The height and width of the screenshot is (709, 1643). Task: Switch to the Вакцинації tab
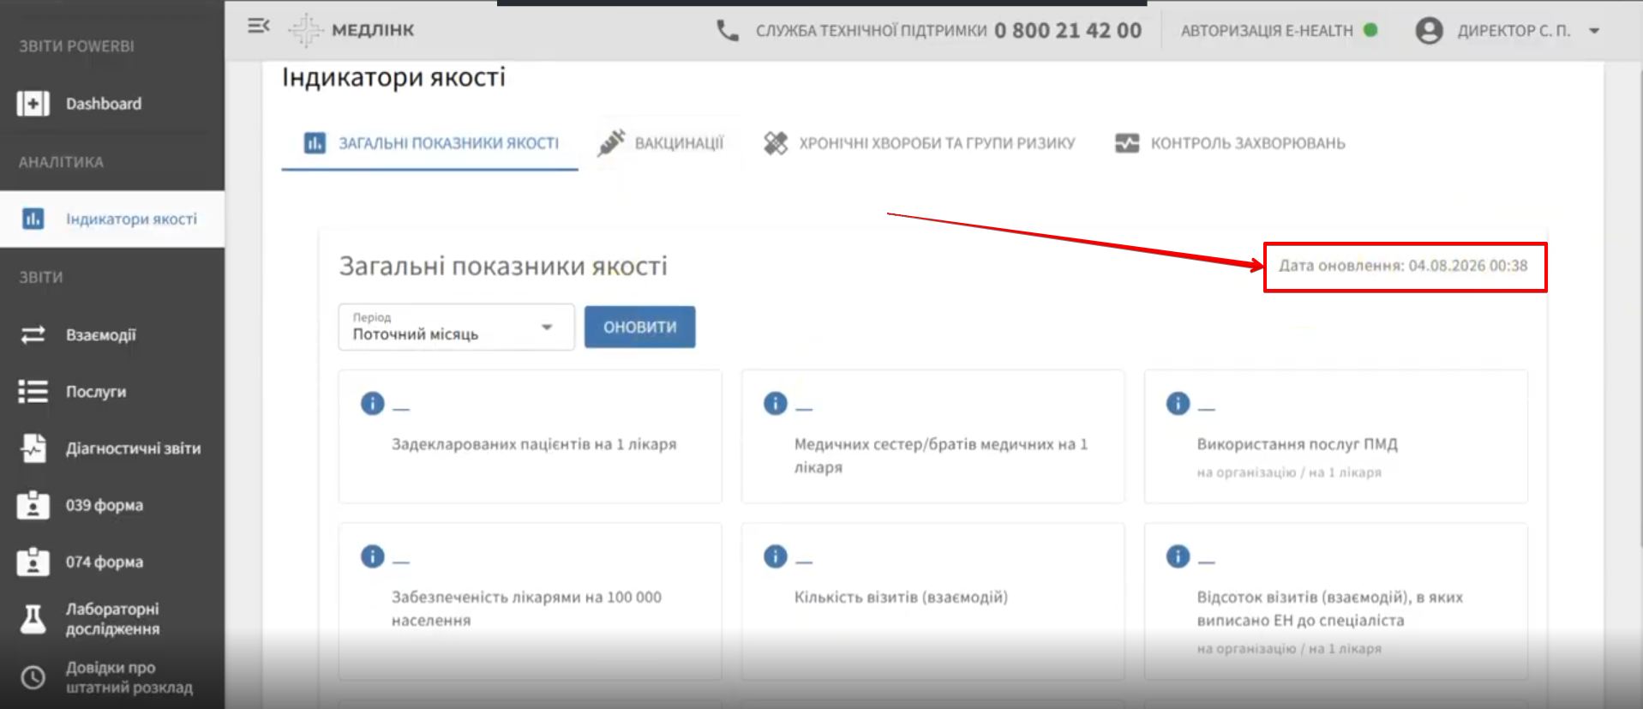coord(661,143)
